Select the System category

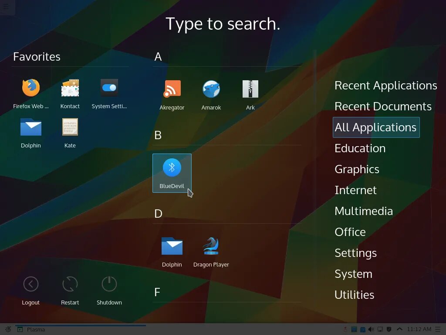click(353, 274)
